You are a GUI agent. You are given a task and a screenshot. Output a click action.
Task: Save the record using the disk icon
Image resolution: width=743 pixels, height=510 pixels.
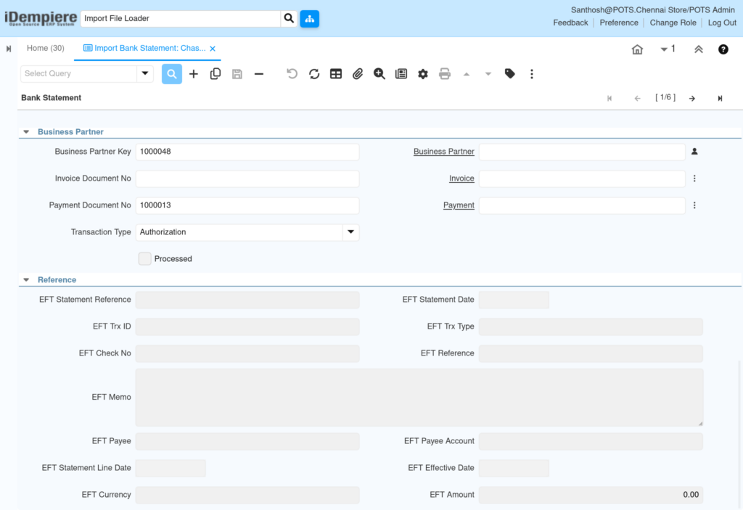tap(237, 74)
